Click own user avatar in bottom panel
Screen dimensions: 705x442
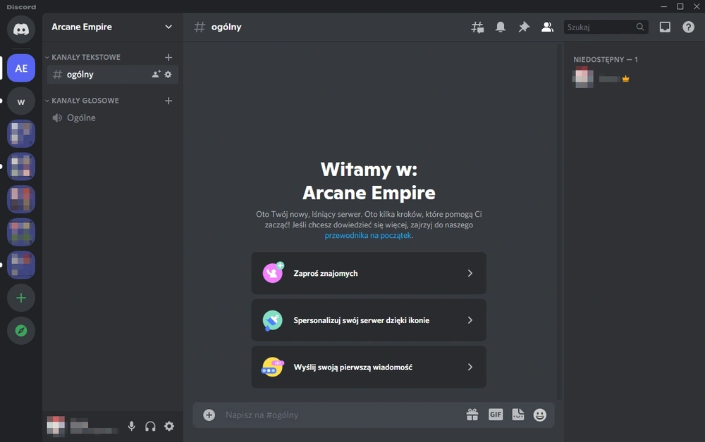pyautogui.click(x=56, y=426)
